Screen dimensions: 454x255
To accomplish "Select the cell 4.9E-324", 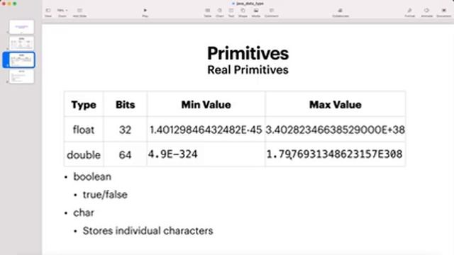I will tap(206, 154).
